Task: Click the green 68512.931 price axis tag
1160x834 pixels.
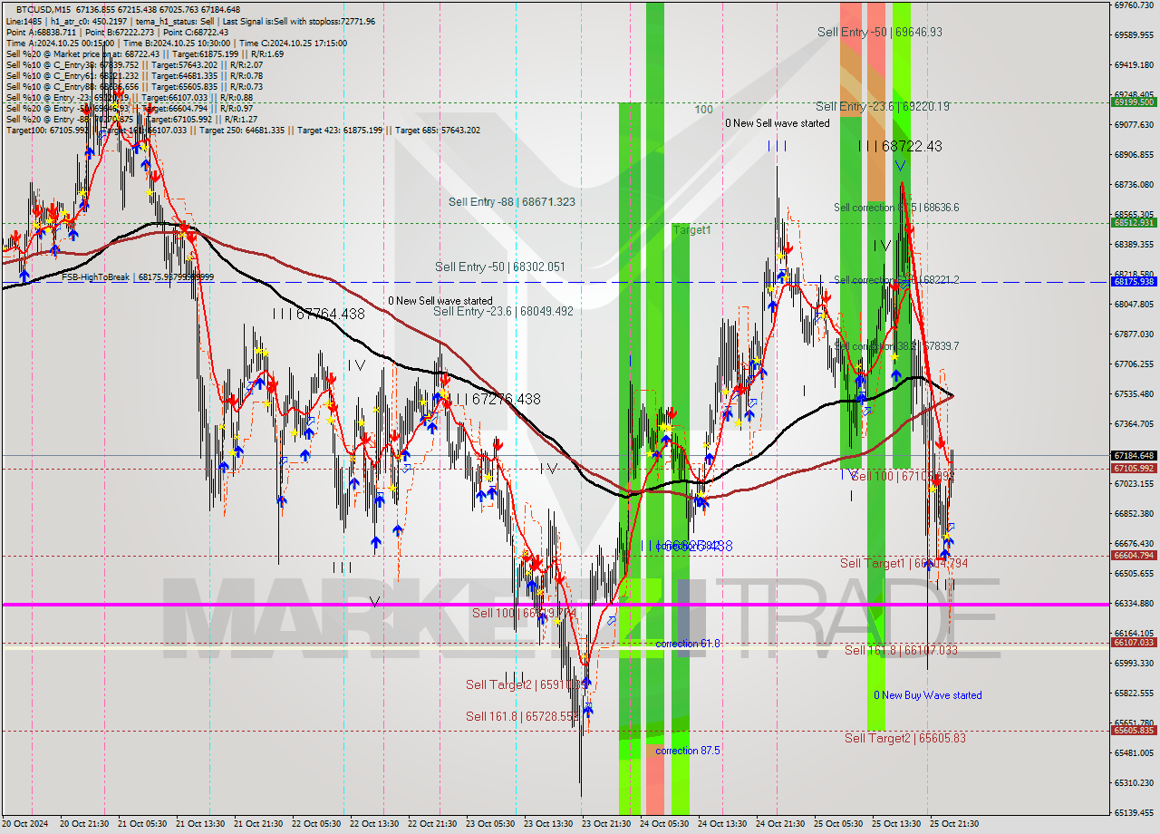Action: (x=1133, y=222)
